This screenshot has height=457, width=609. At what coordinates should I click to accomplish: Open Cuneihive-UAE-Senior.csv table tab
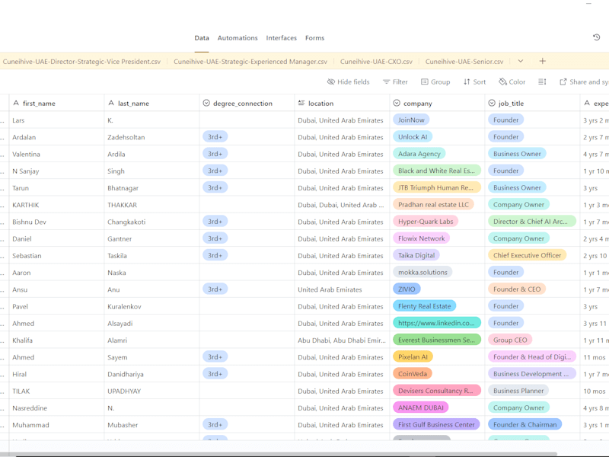(464, 62)
